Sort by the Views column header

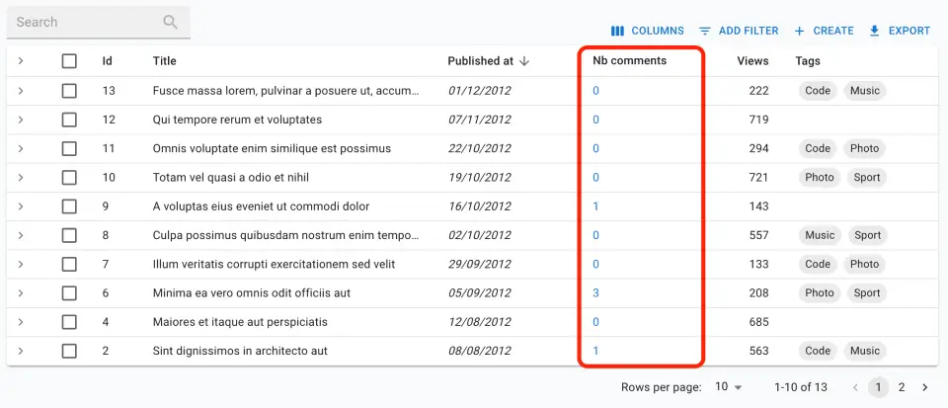(752, 61)
